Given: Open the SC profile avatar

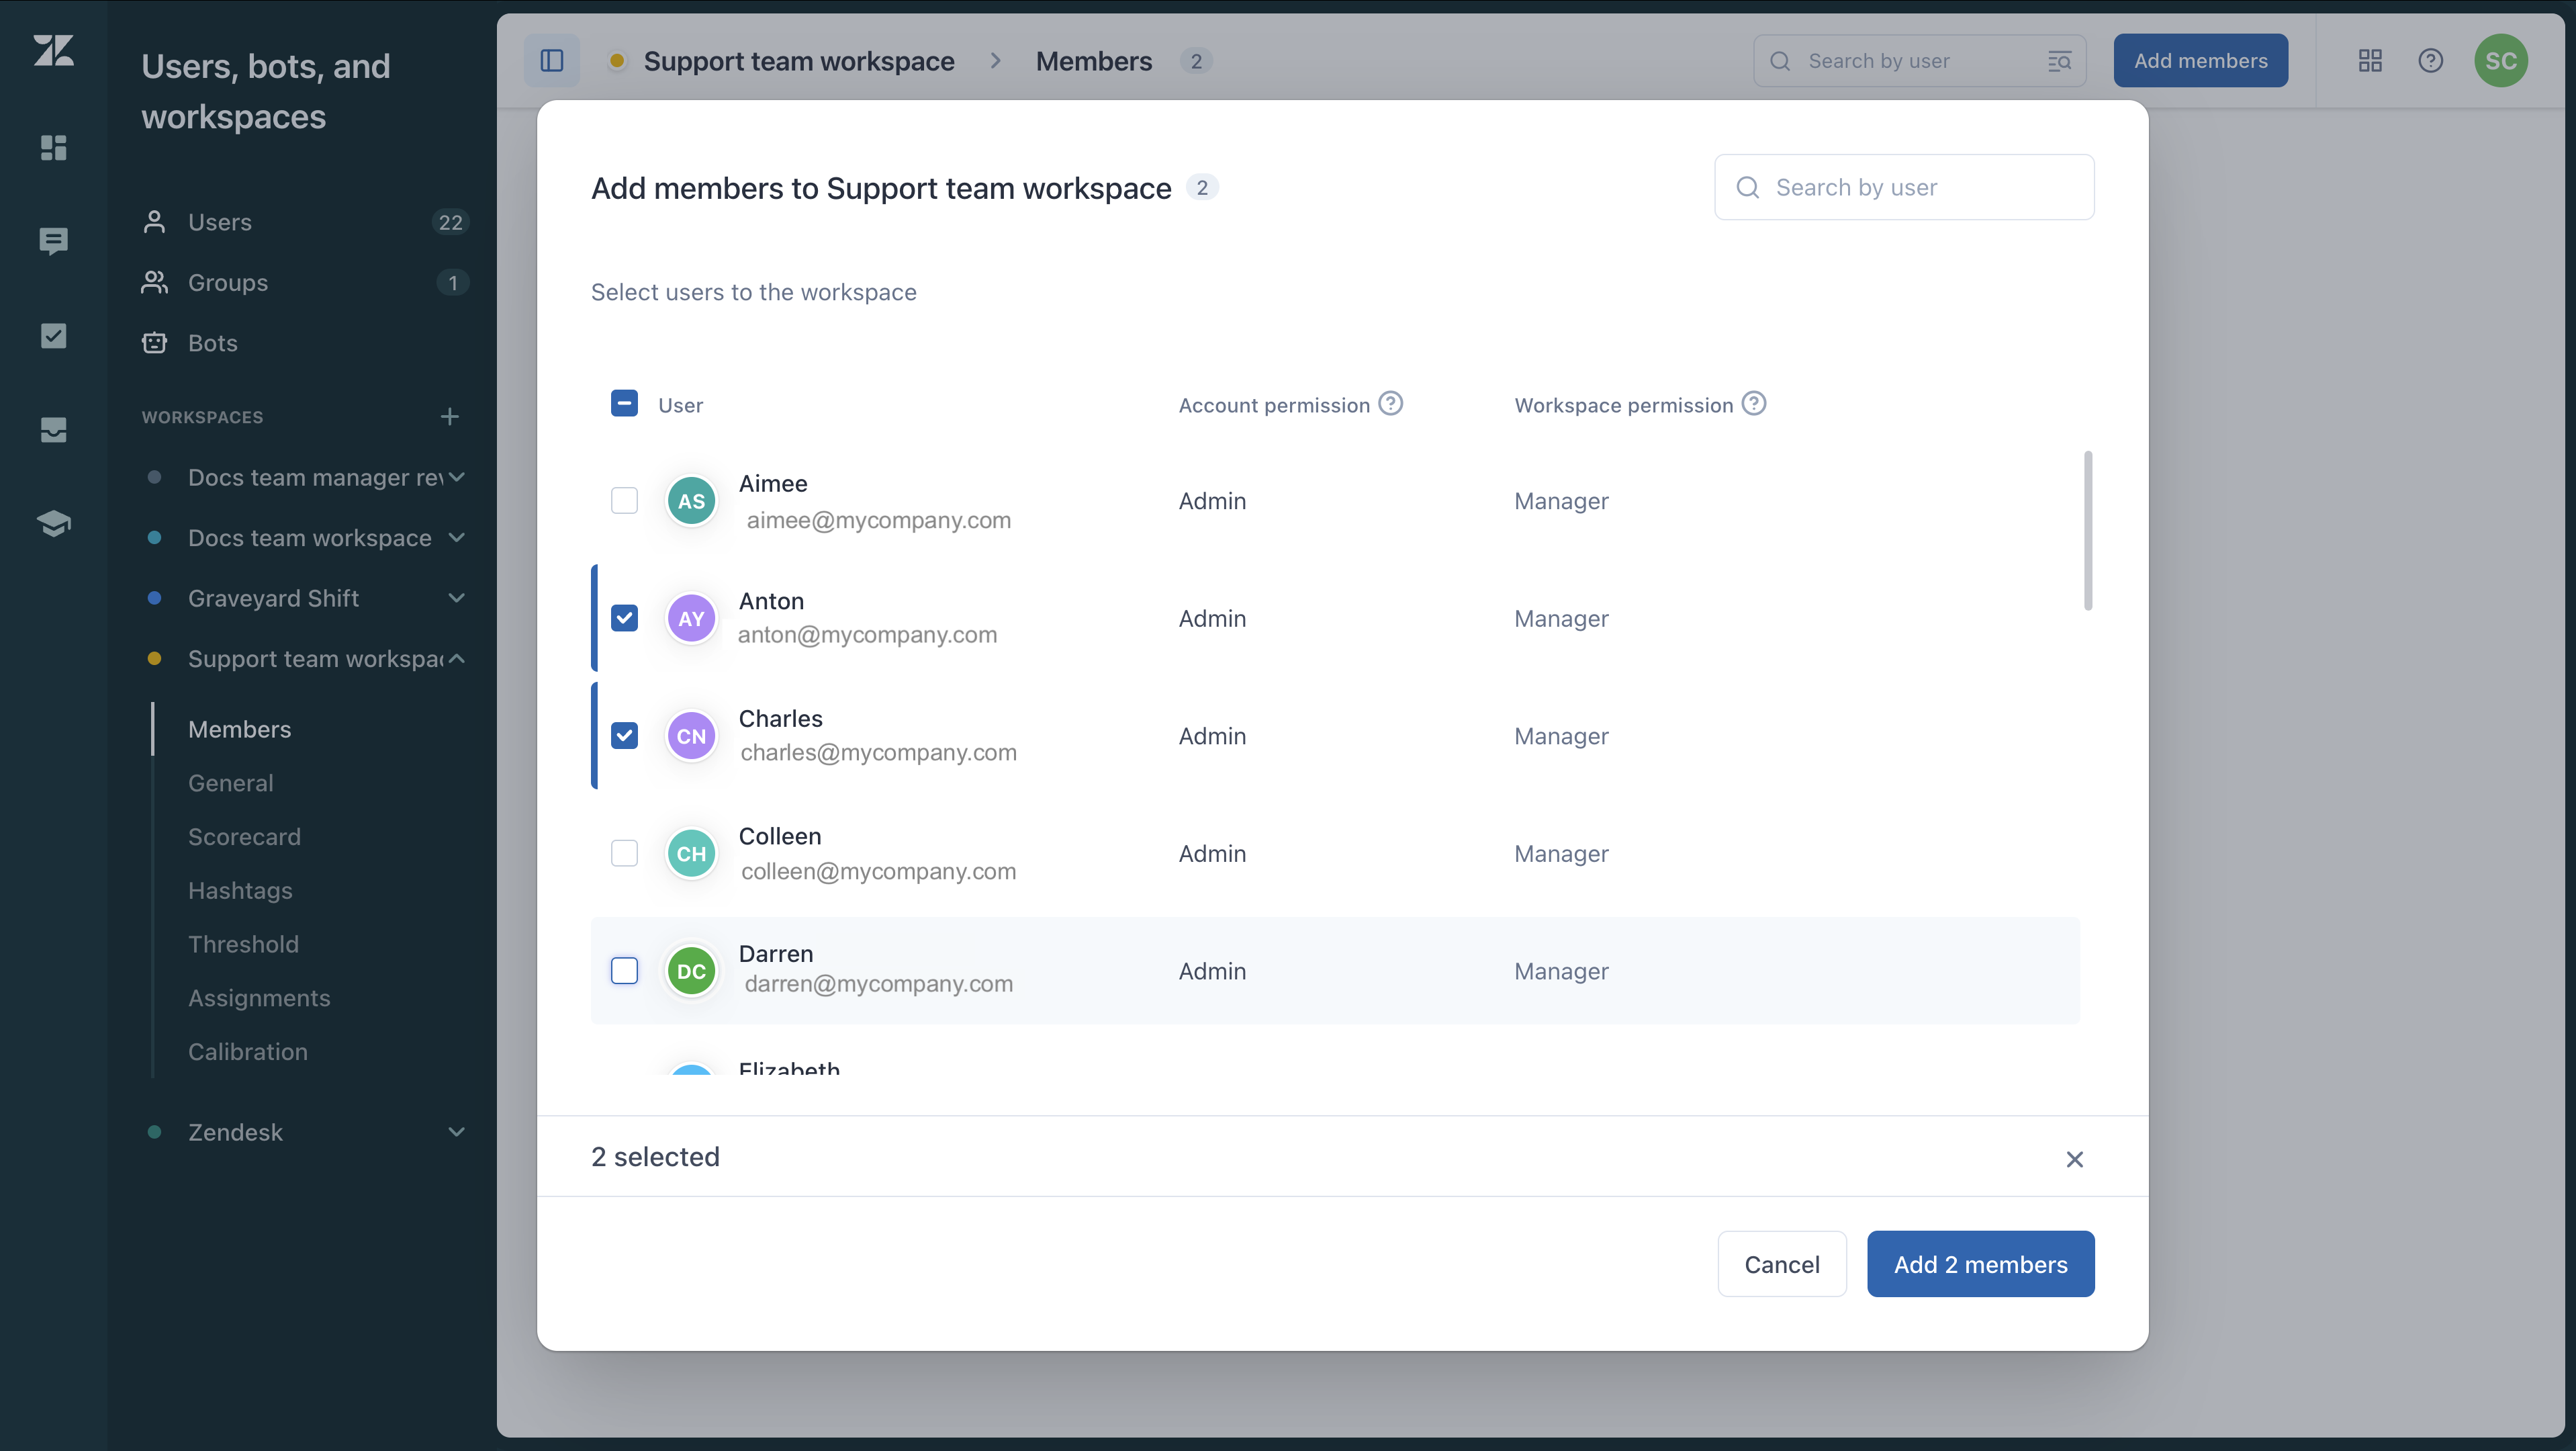Looking at the screenshot, I should tap(2501, 61).
